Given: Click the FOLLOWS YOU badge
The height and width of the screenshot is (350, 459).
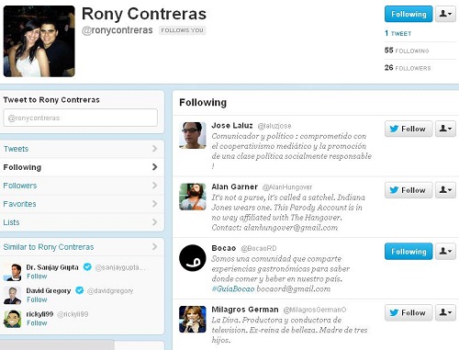Looking at the screenshot, I should click(182, 30).
